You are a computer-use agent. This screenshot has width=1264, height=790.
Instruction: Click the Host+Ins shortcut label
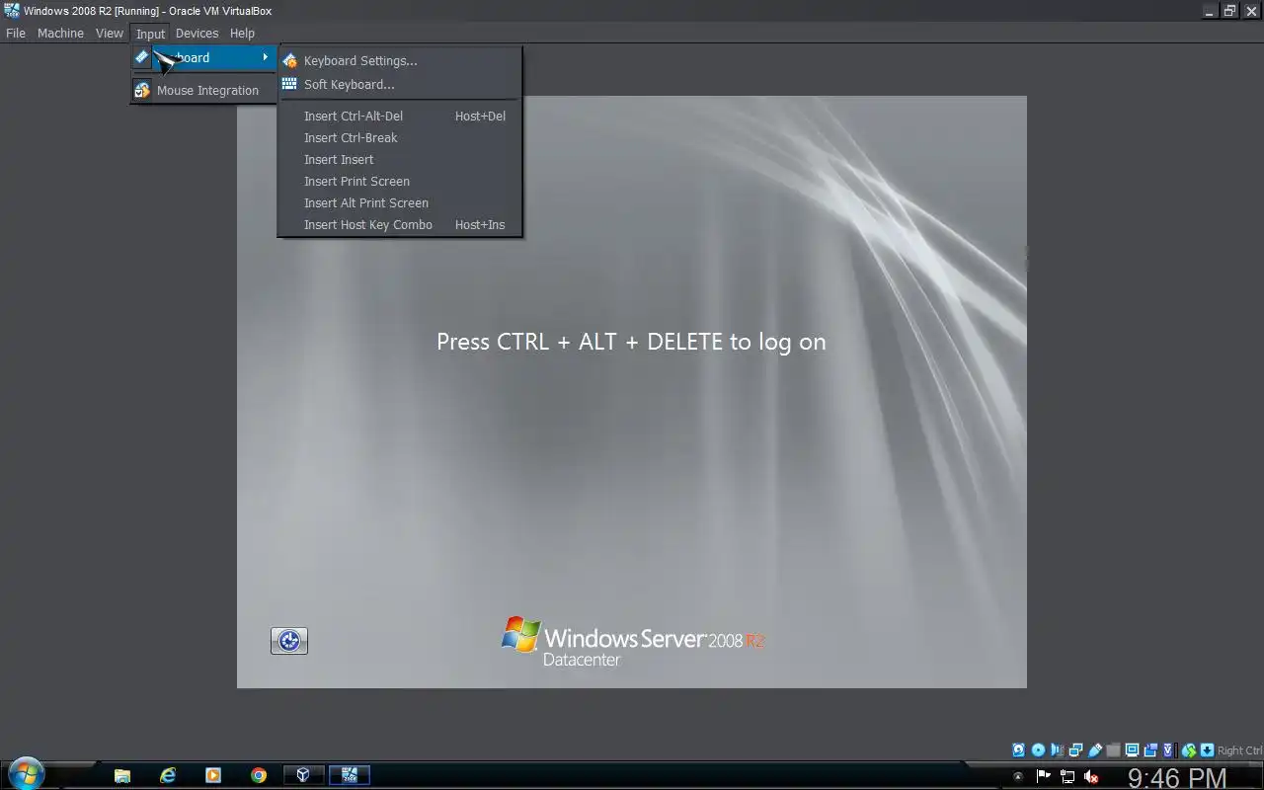coord(480,224)
